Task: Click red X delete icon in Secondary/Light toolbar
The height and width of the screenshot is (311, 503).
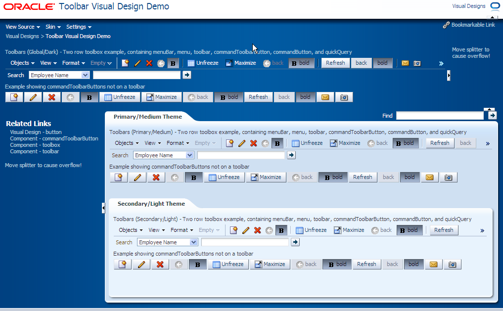Action: pos(257,230)
